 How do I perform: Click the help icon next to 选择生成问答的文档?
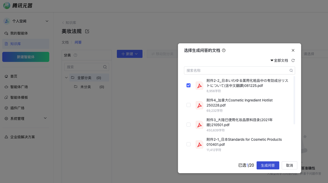[x=224, y=50]
